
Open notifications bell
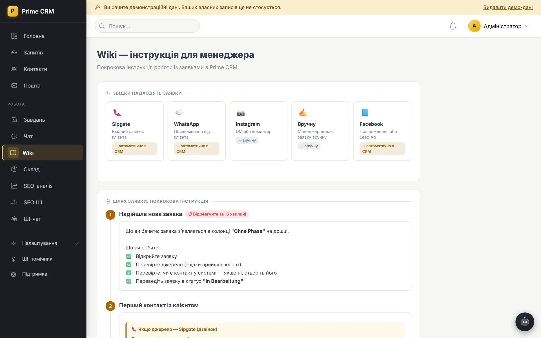453,26
